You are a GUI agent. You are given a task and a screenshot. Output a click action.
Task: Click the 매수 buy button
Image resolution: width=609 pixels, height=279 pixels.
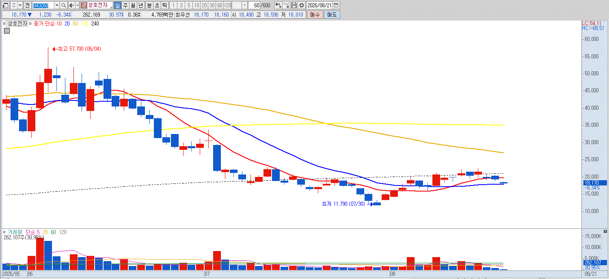[314, 15]
